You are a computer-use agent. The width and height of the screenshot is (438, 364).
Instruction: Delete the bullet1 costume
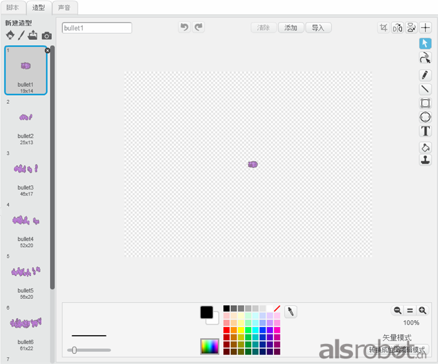[48, 51]
